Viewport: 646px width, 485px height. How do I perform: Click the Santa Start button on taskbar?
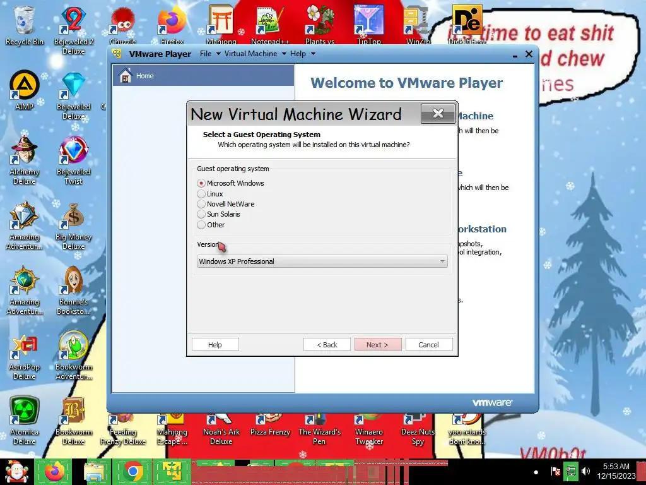16,472
